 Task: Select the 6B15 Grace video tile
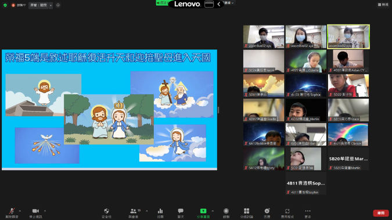[x=348, y=110]
